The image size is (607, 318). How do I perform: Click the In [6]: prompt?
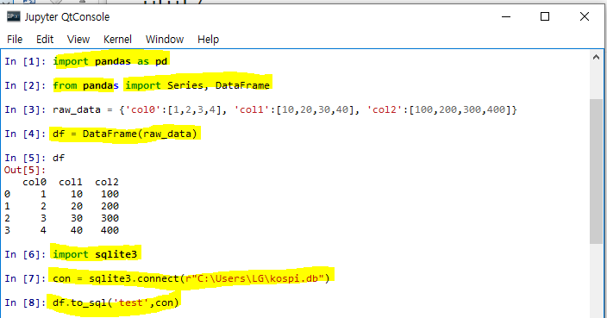(x=25, y=254)
